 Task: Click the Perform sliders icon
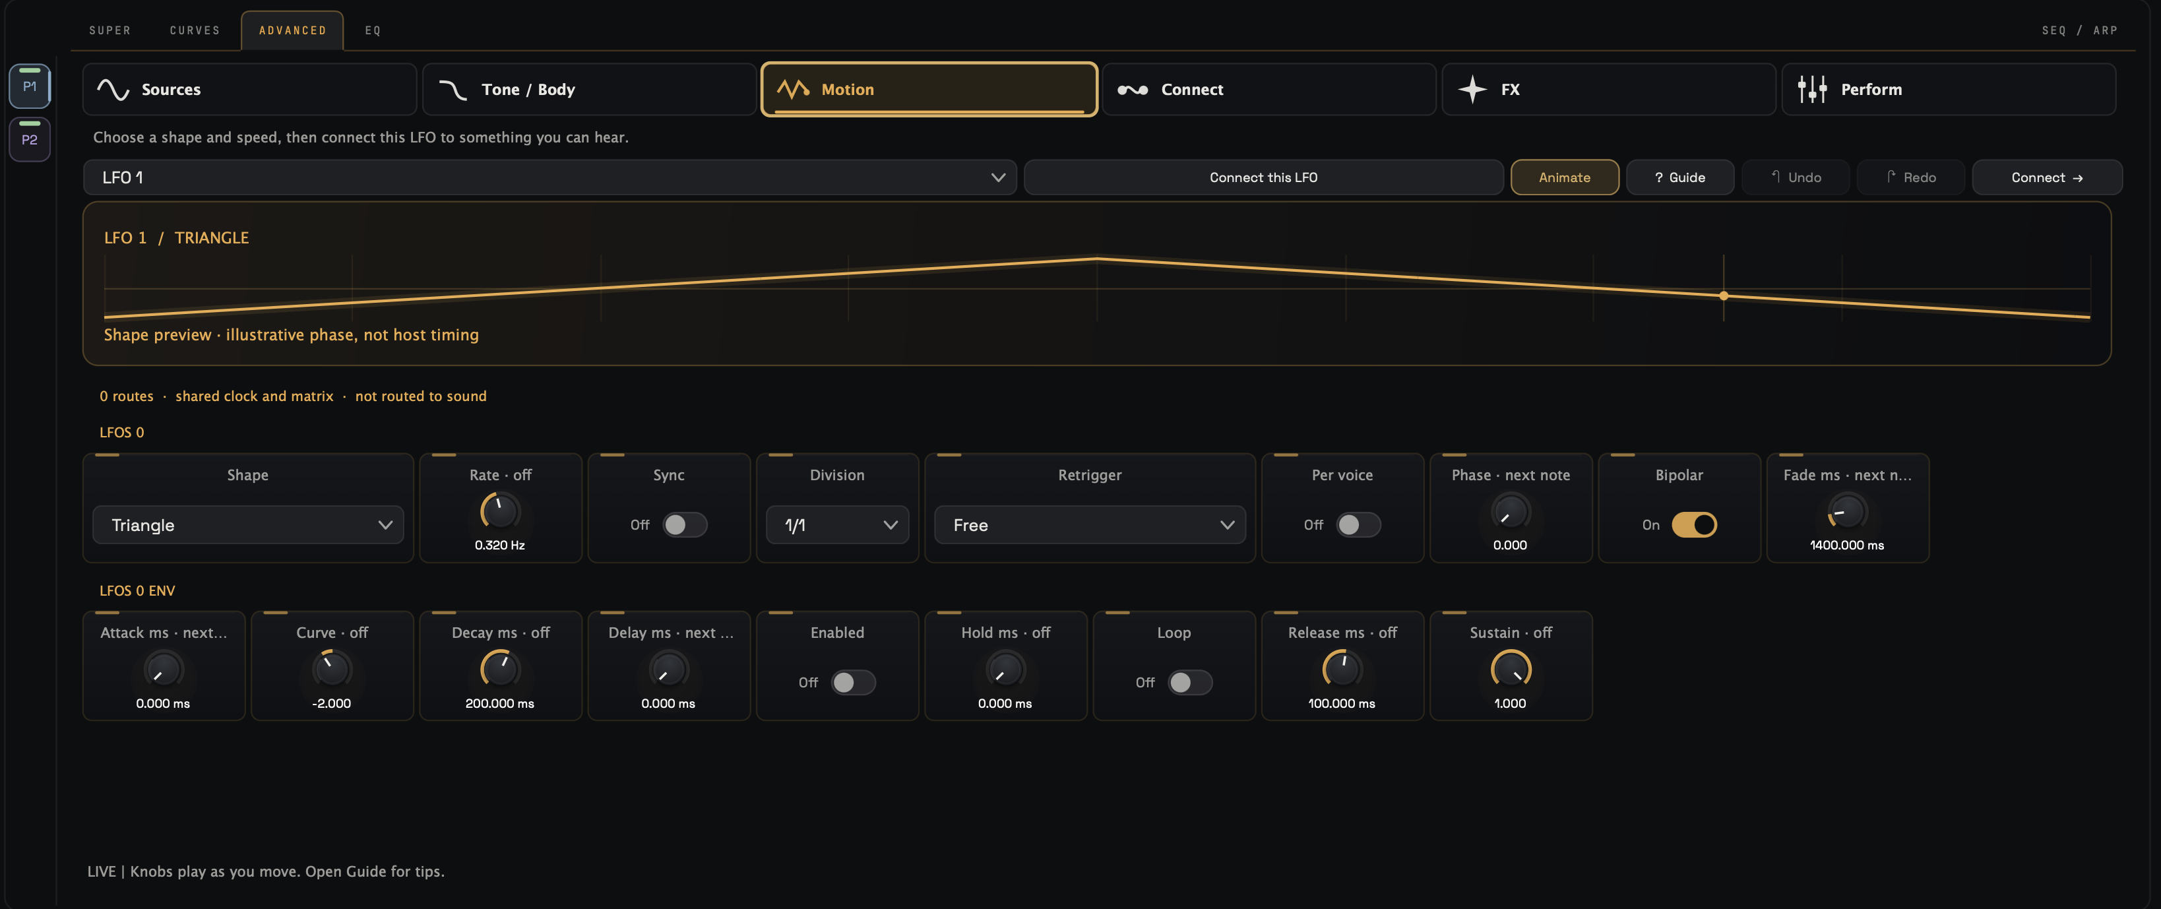click(1812, 89)
